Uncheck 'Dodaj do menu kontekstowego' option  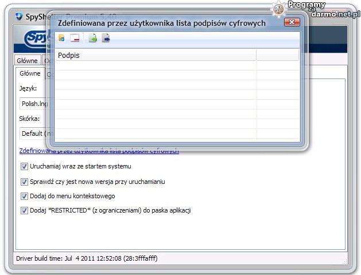(24, 196)
